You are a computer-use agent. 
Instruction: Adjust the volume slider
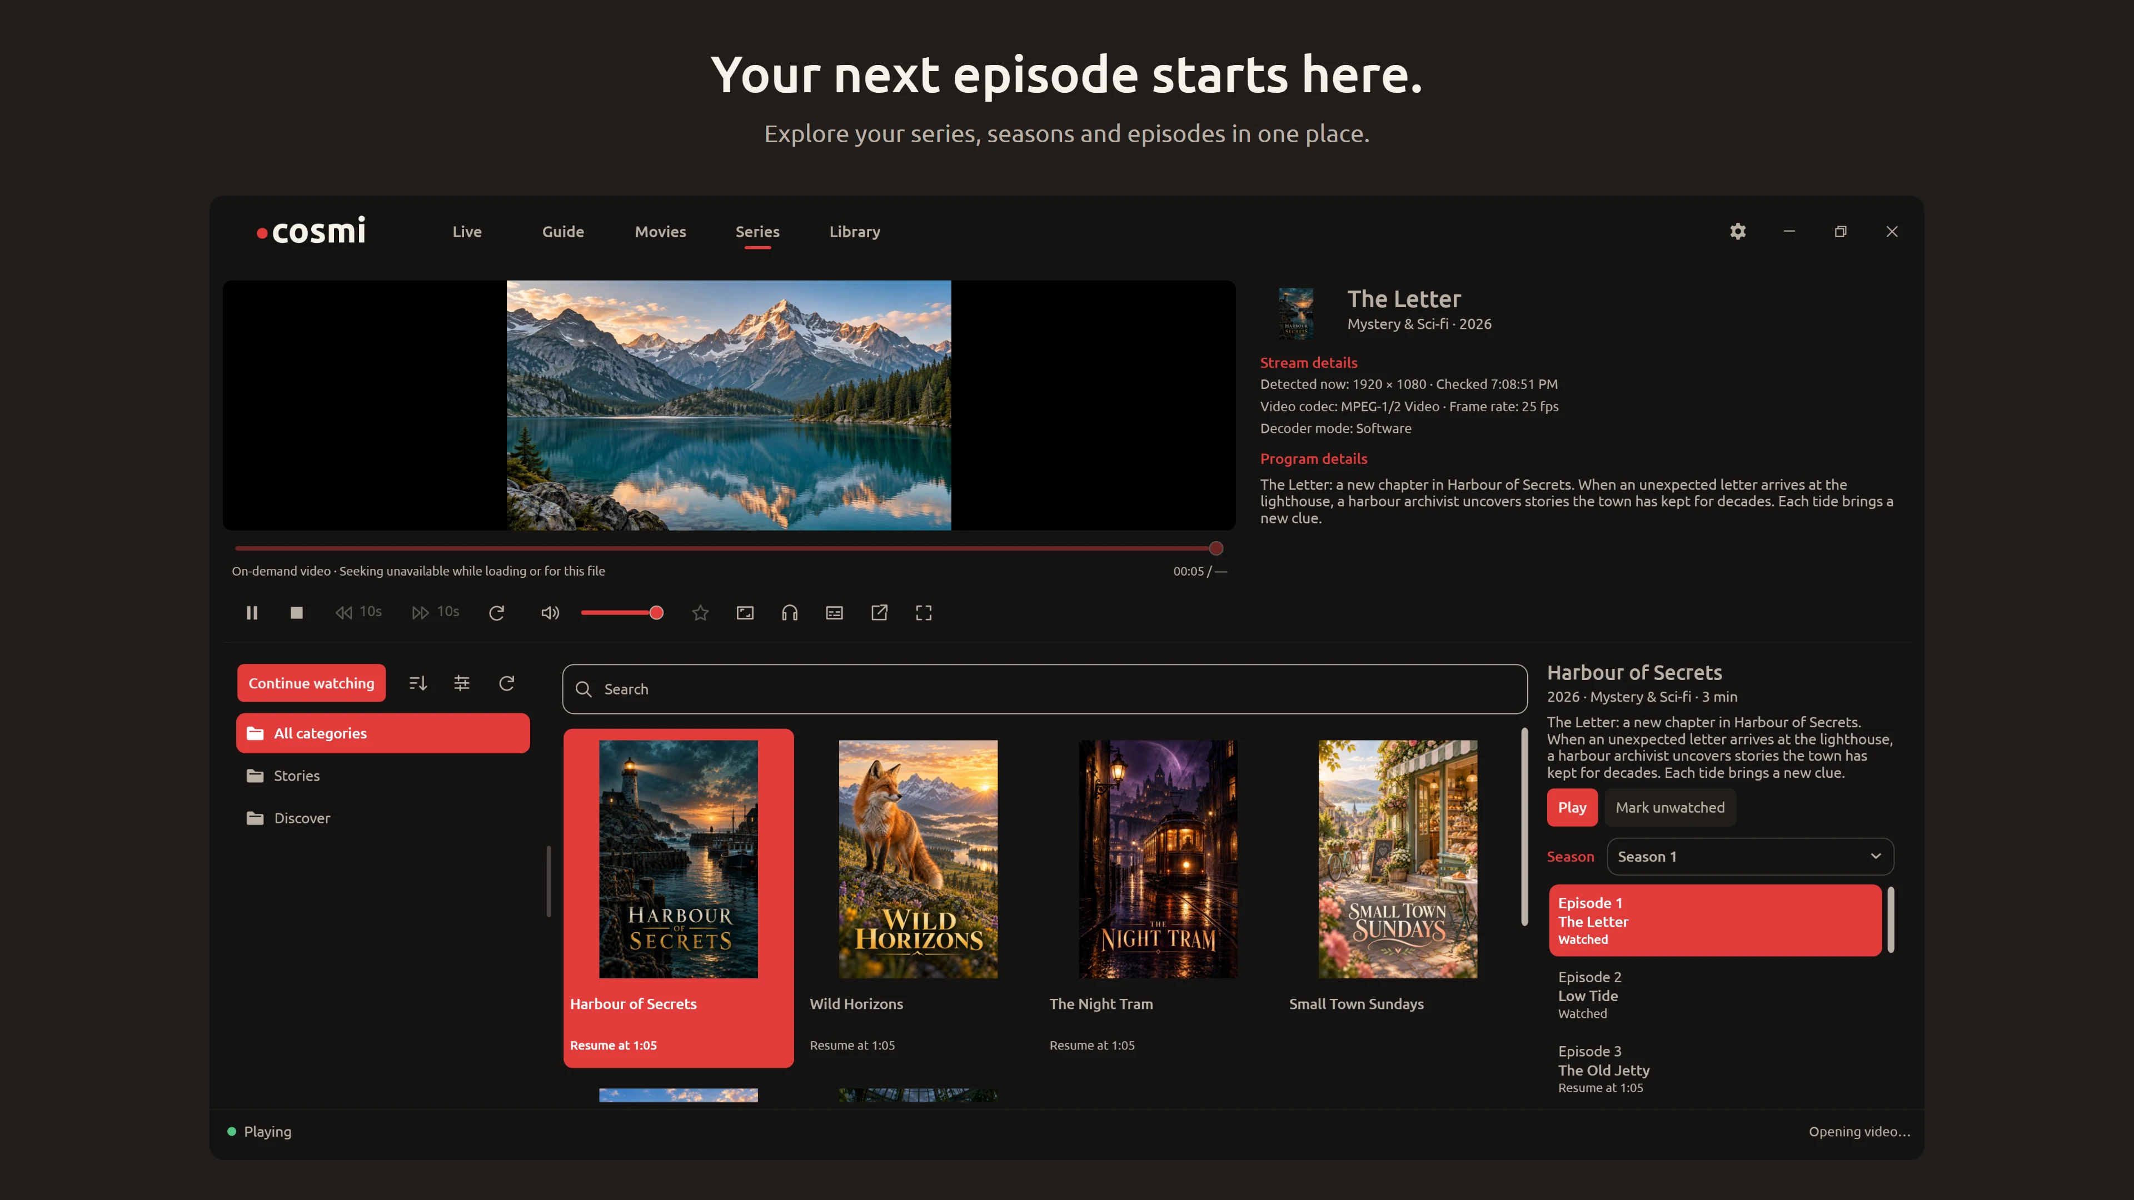(x=621, y=613)
